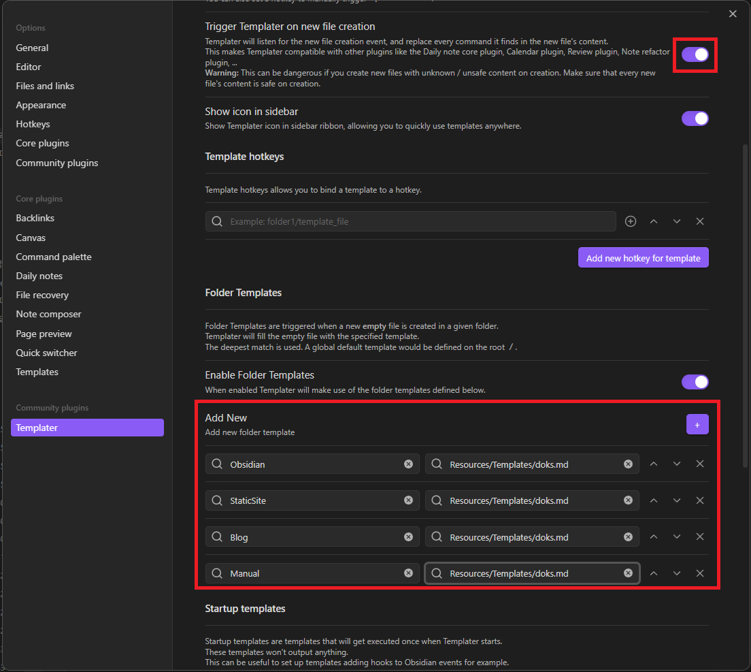Move Blog folder template row down
Image resolution: width=751 pixels, height=672 pixels.
pos(676,537)
